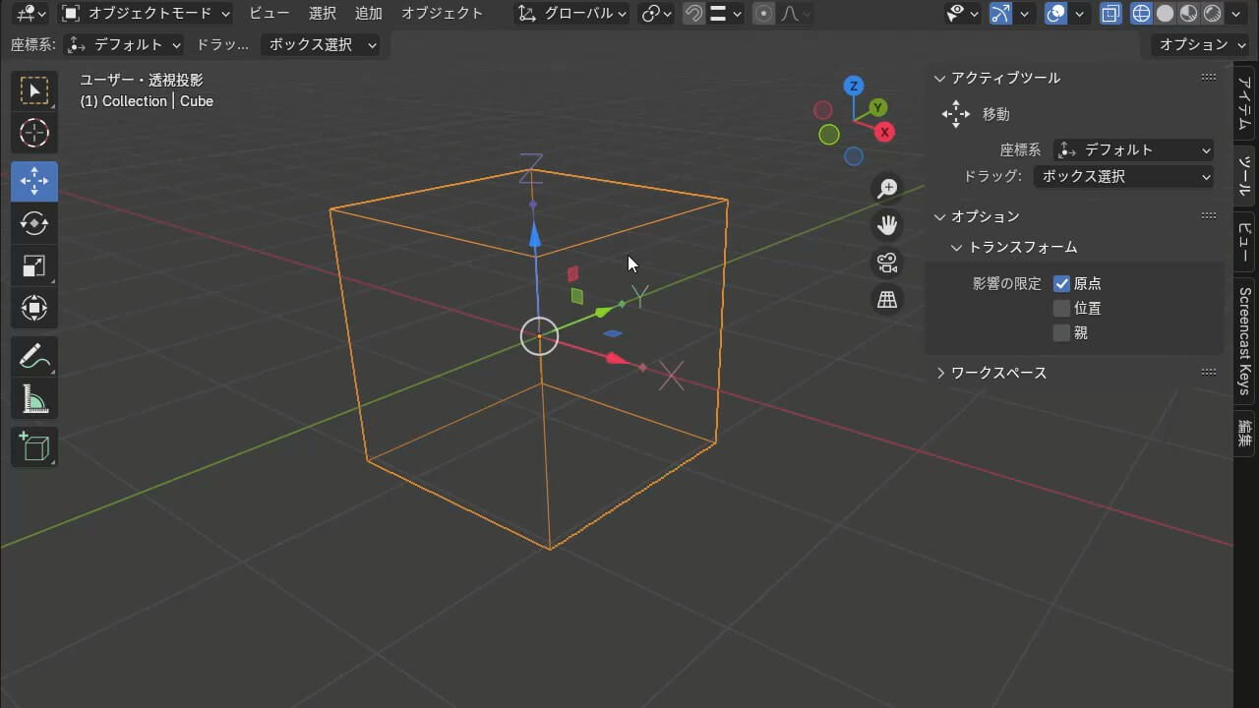1259x708 pixels.
Task: Open the 選択 menu
Action: [x=323, y=14]
